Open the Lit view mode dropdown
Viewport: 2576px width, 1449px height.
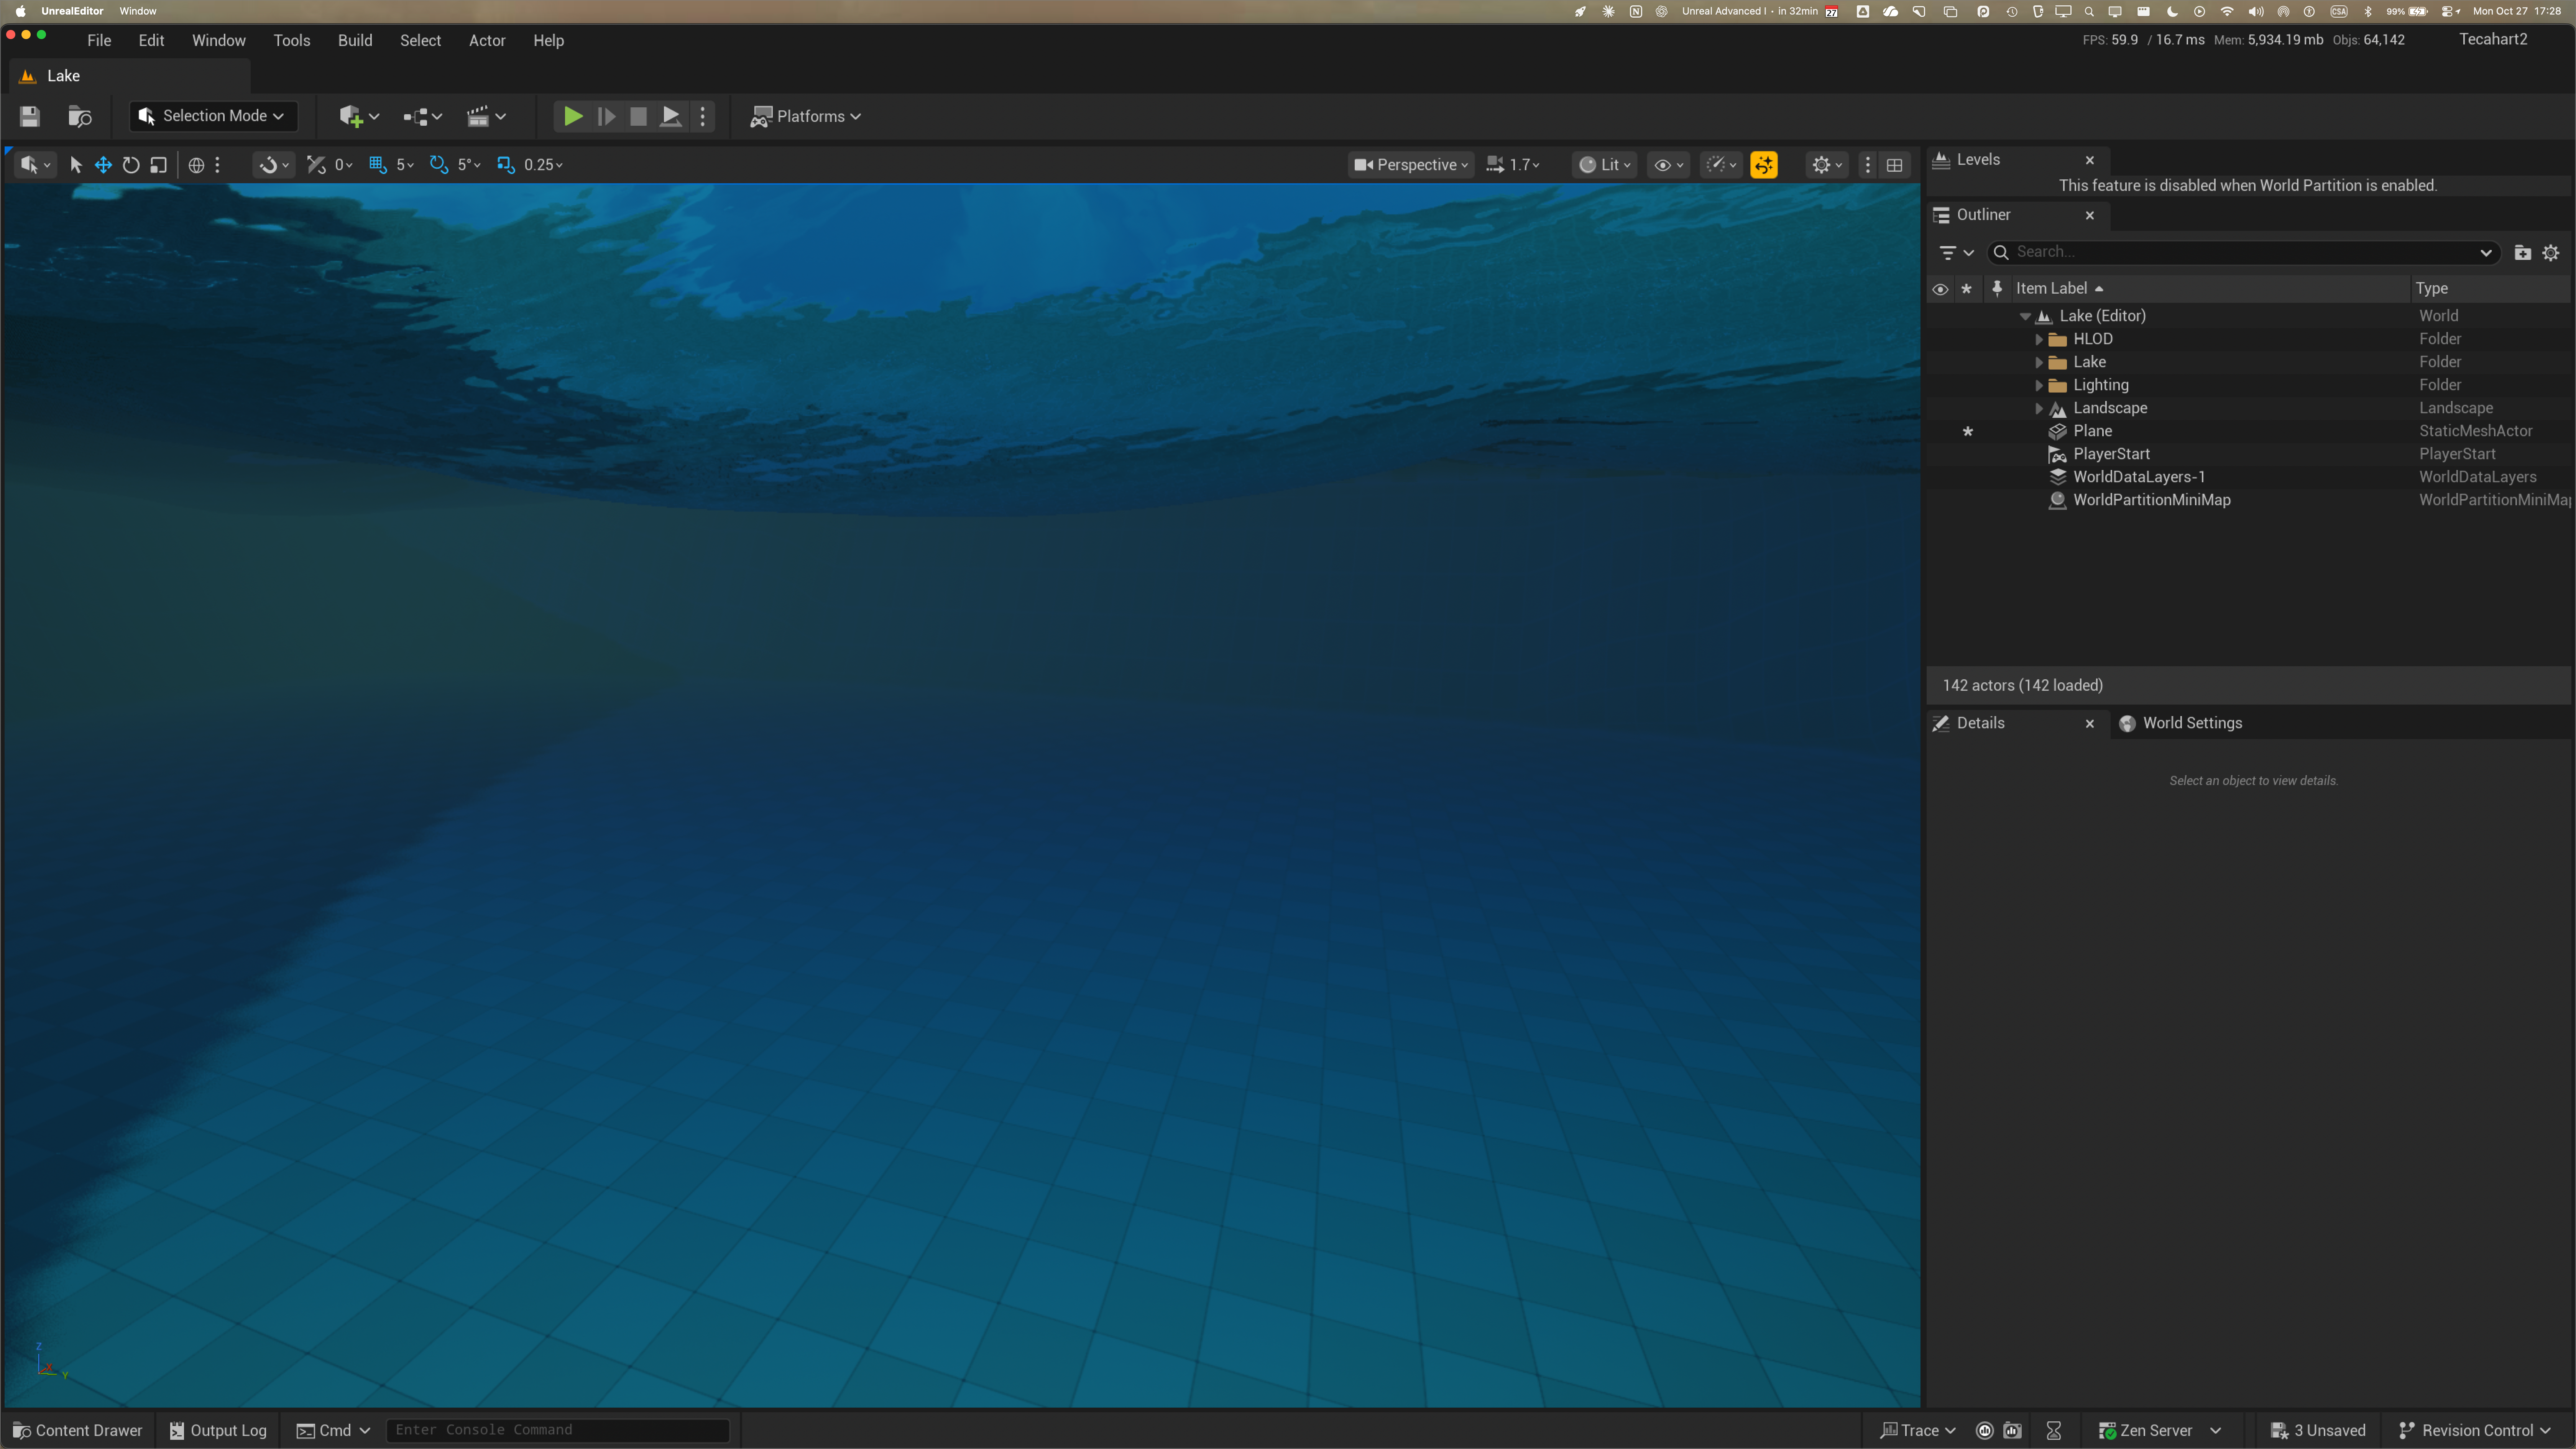tap(1605, 165)
